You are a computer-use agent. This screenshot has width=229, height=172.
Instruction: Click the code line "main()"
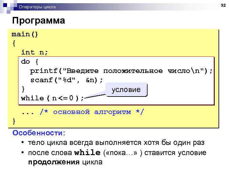[x=25, y=34]
